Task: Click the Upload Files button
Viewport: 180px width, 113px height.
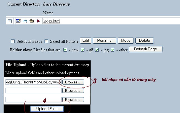Action: 47,109
